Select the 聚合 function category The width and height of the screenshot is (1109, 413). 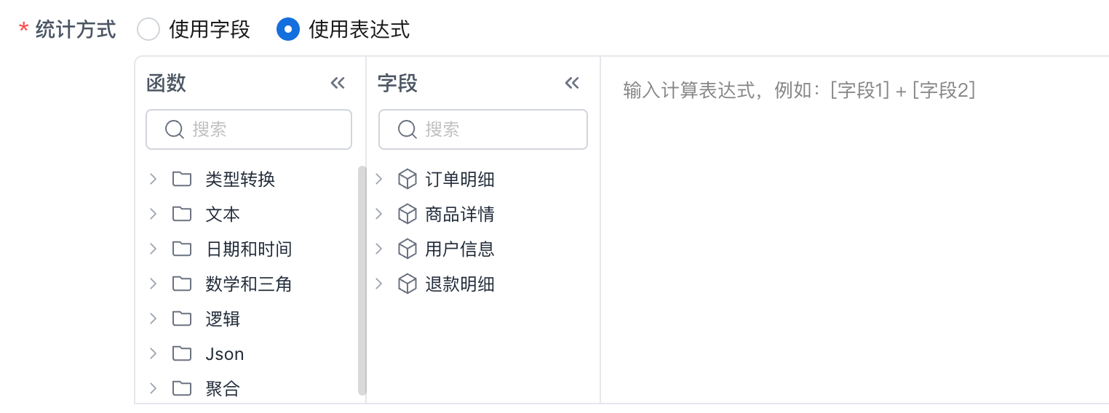pos(223,388)
